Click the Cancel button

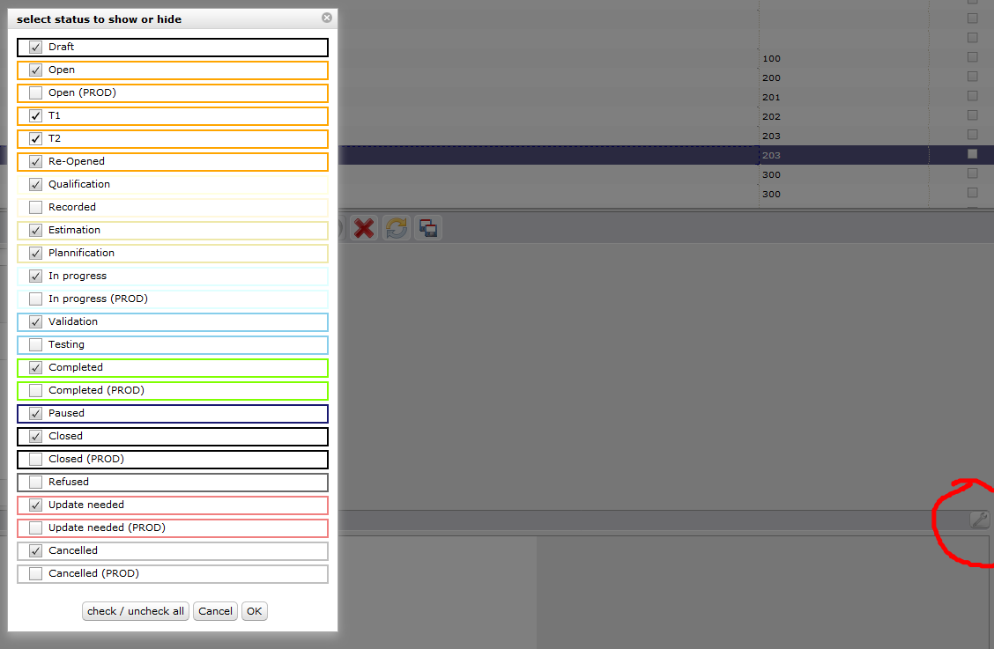(215, 611)
